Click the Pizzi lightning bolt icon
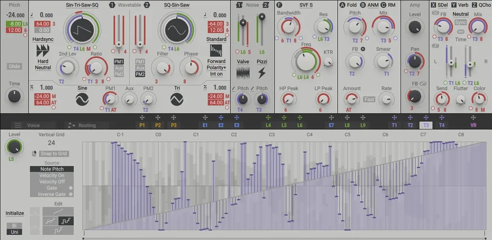 262,72
